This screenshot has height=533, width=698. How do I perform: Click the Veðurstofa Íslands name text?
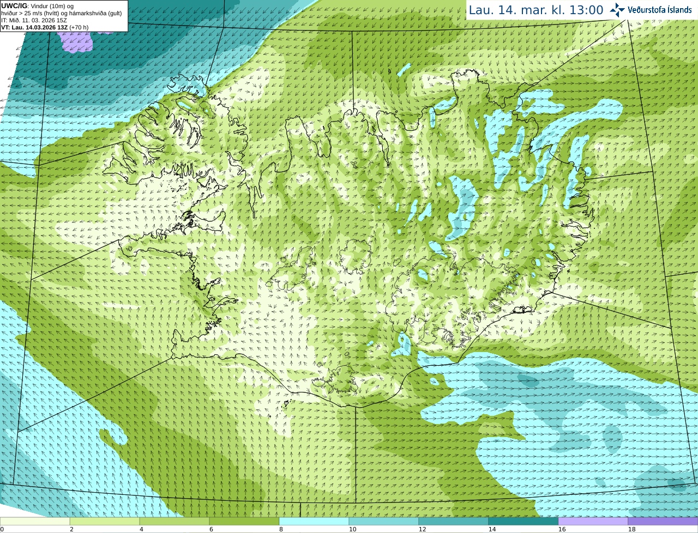click(660, 10)
